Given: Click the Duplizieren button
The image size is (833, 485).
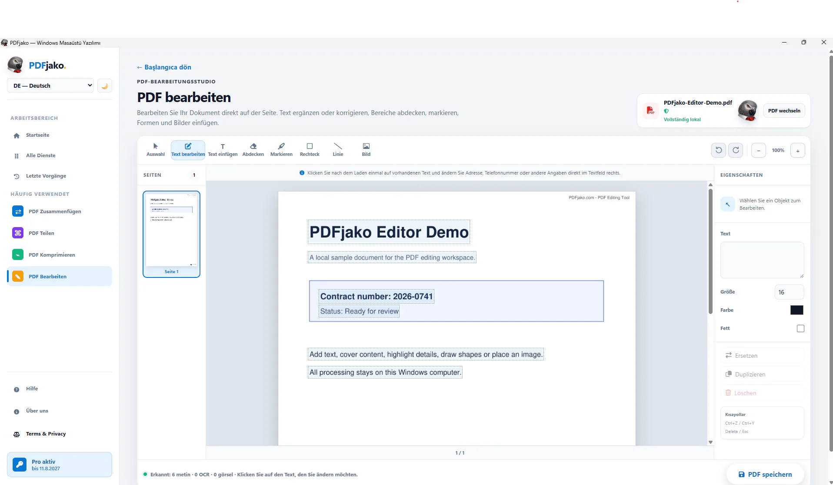Looking at the screenshot, I should click(762, 374).
